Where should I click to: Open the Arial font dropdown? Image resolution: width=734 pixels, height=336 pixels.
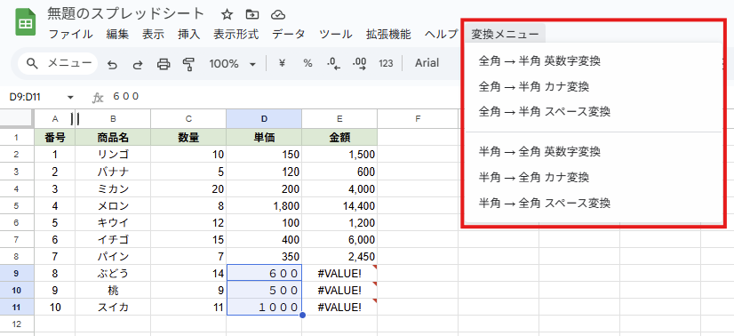(427, 63)
